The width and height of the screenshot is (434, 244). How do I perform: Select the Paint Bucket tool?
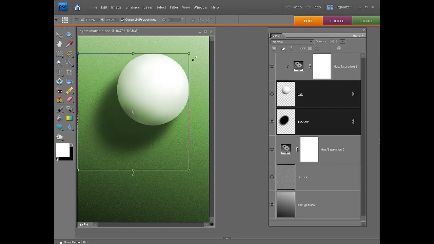pyautogui.click(x=59, y=118)
